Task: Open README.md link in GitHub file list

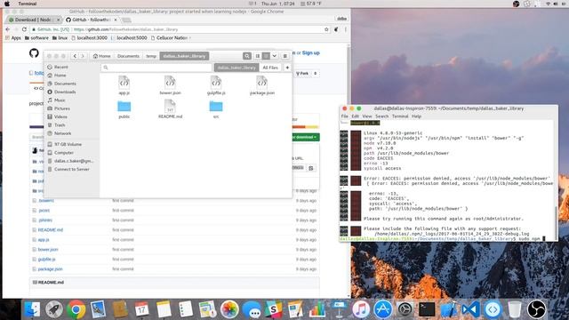Action: coord(51,230)
